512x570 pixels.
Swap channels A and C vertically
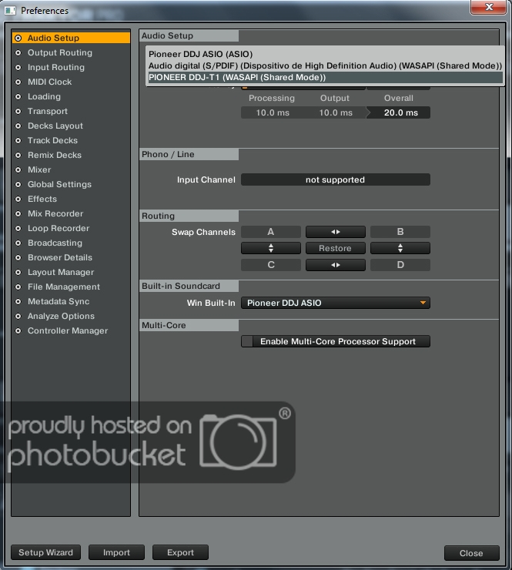[271, 248]
